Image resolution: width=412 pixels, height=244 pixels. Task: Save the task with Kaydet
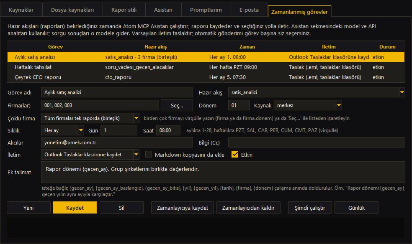tap(75, 208)
